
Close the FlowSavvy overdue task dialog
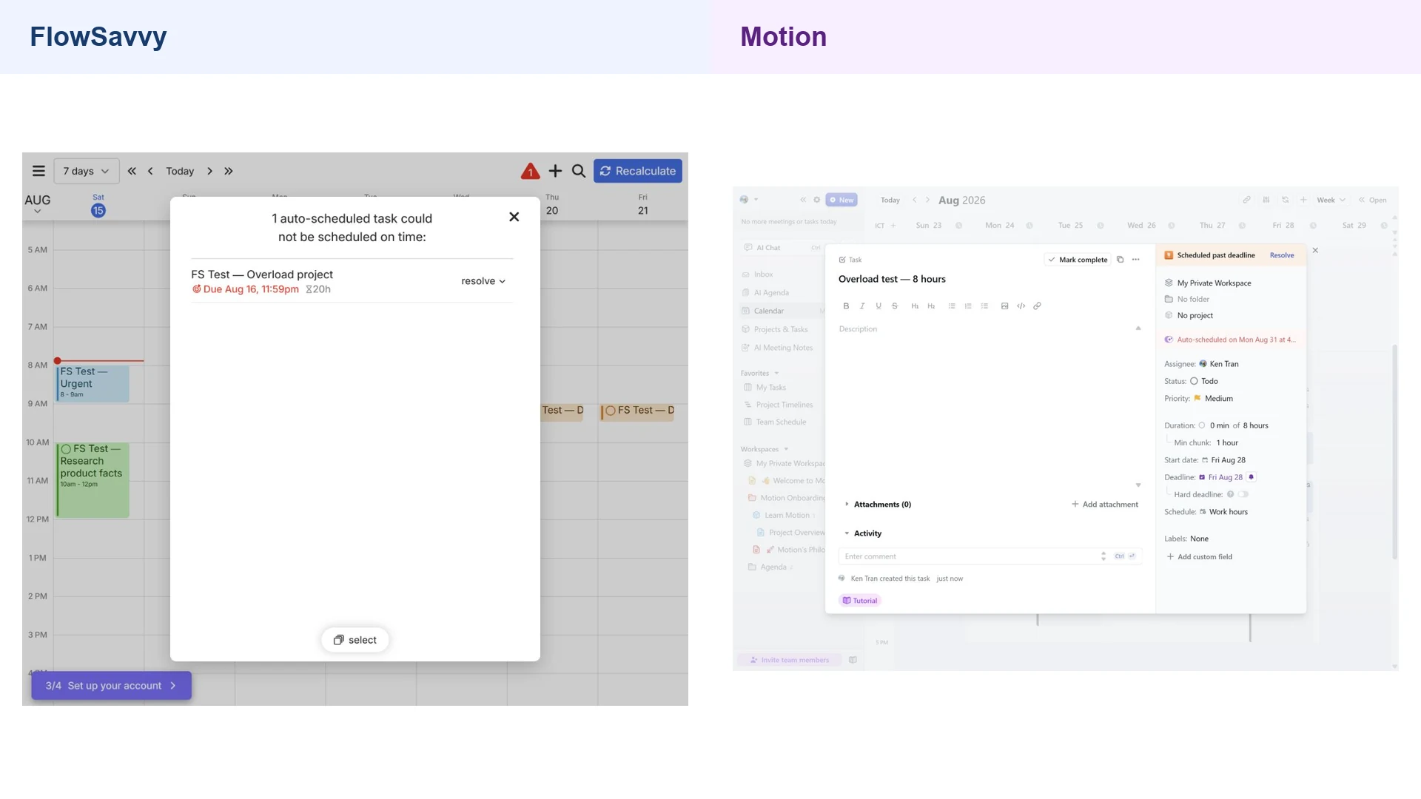pyautogui.click(x=514, y=217)
